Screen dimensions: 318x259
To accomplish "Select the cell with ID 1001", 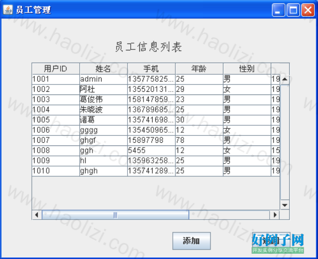I will (55, 79).
